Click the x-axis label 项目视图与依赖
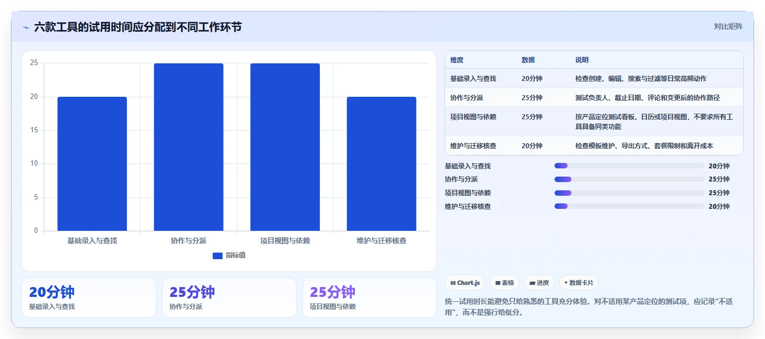Image resolution: width=765 pixels, height=339 pixels. pyautogui.click(x=285, y=241)
